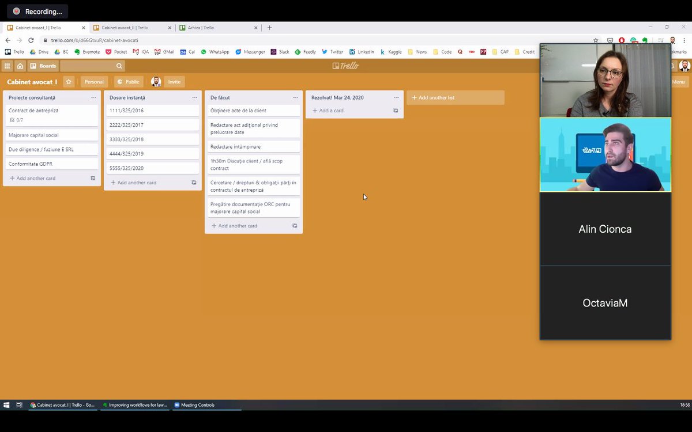Create card from template in Dosare instanță
Screen dimensions: 692x432
click(x=194, y=183)
